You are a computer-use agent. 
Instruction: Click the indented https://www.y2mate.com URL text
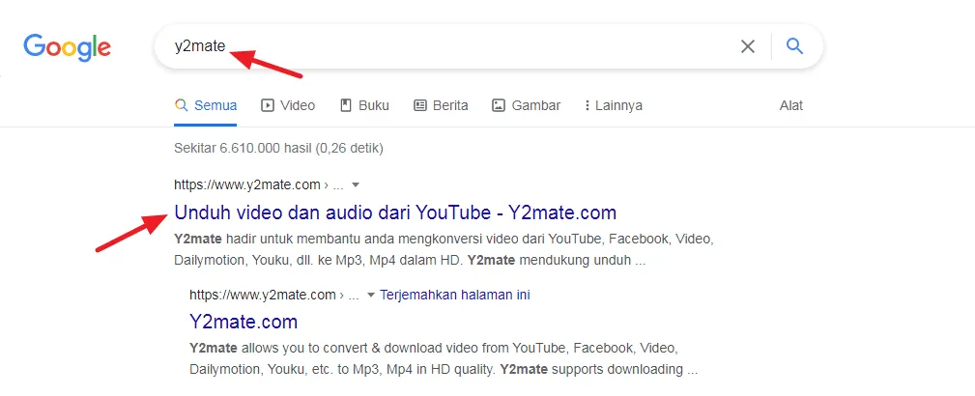coord(263,295)
